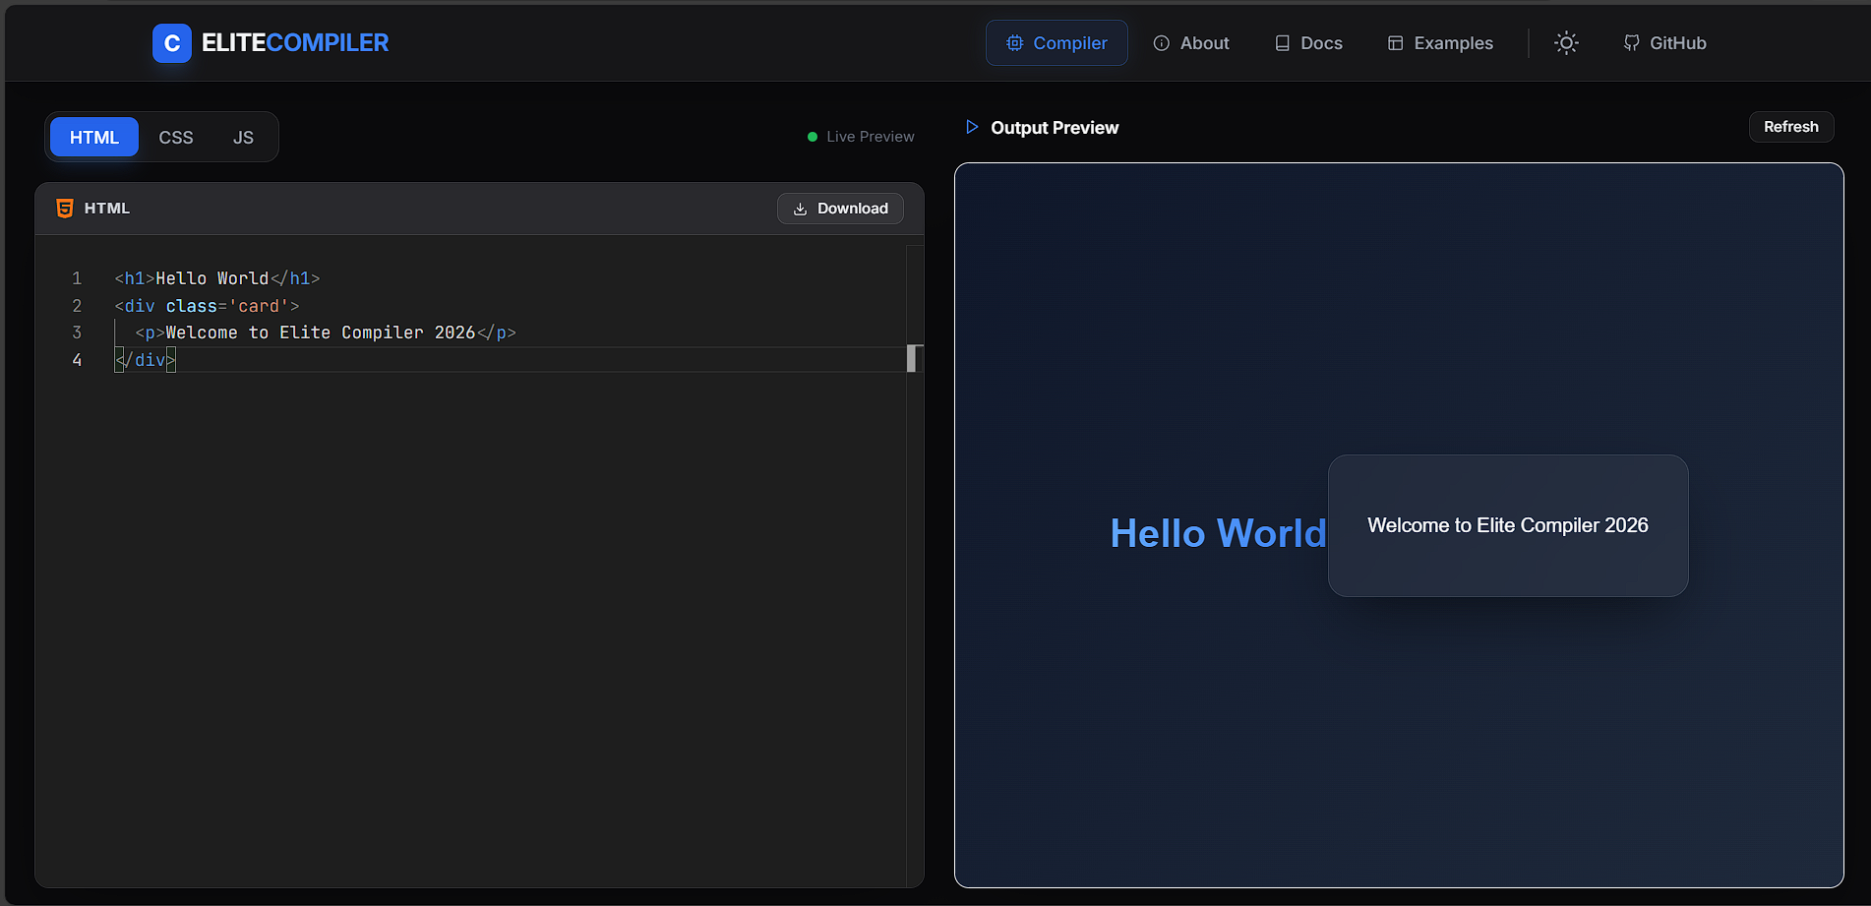This screenshot has width=1871, height=906.
Task: Click the blue C logo icon
Action: pos(171,43)
